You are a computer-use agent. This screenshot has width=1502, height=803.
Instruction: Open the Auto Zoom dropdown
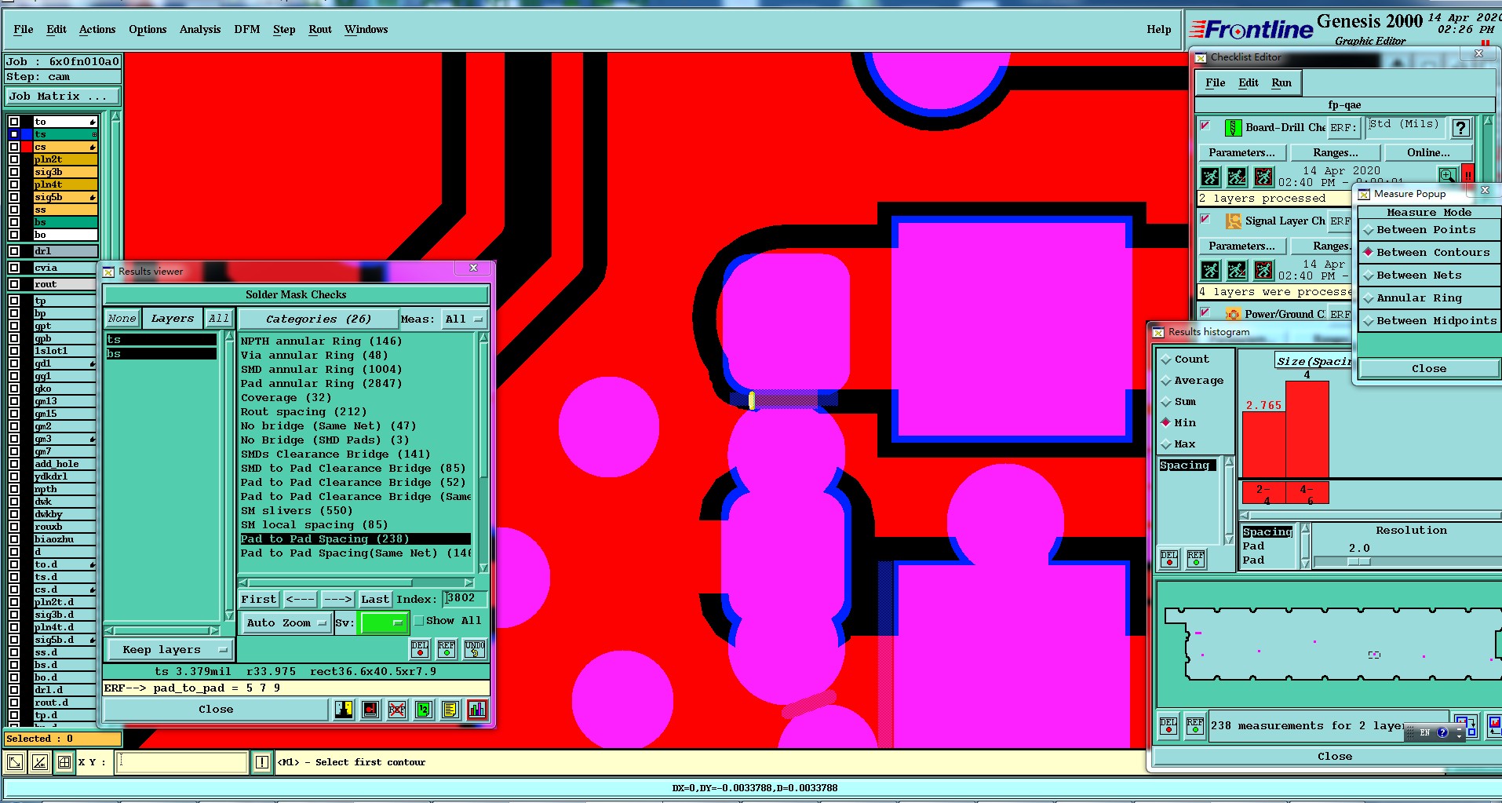(286, 623)
